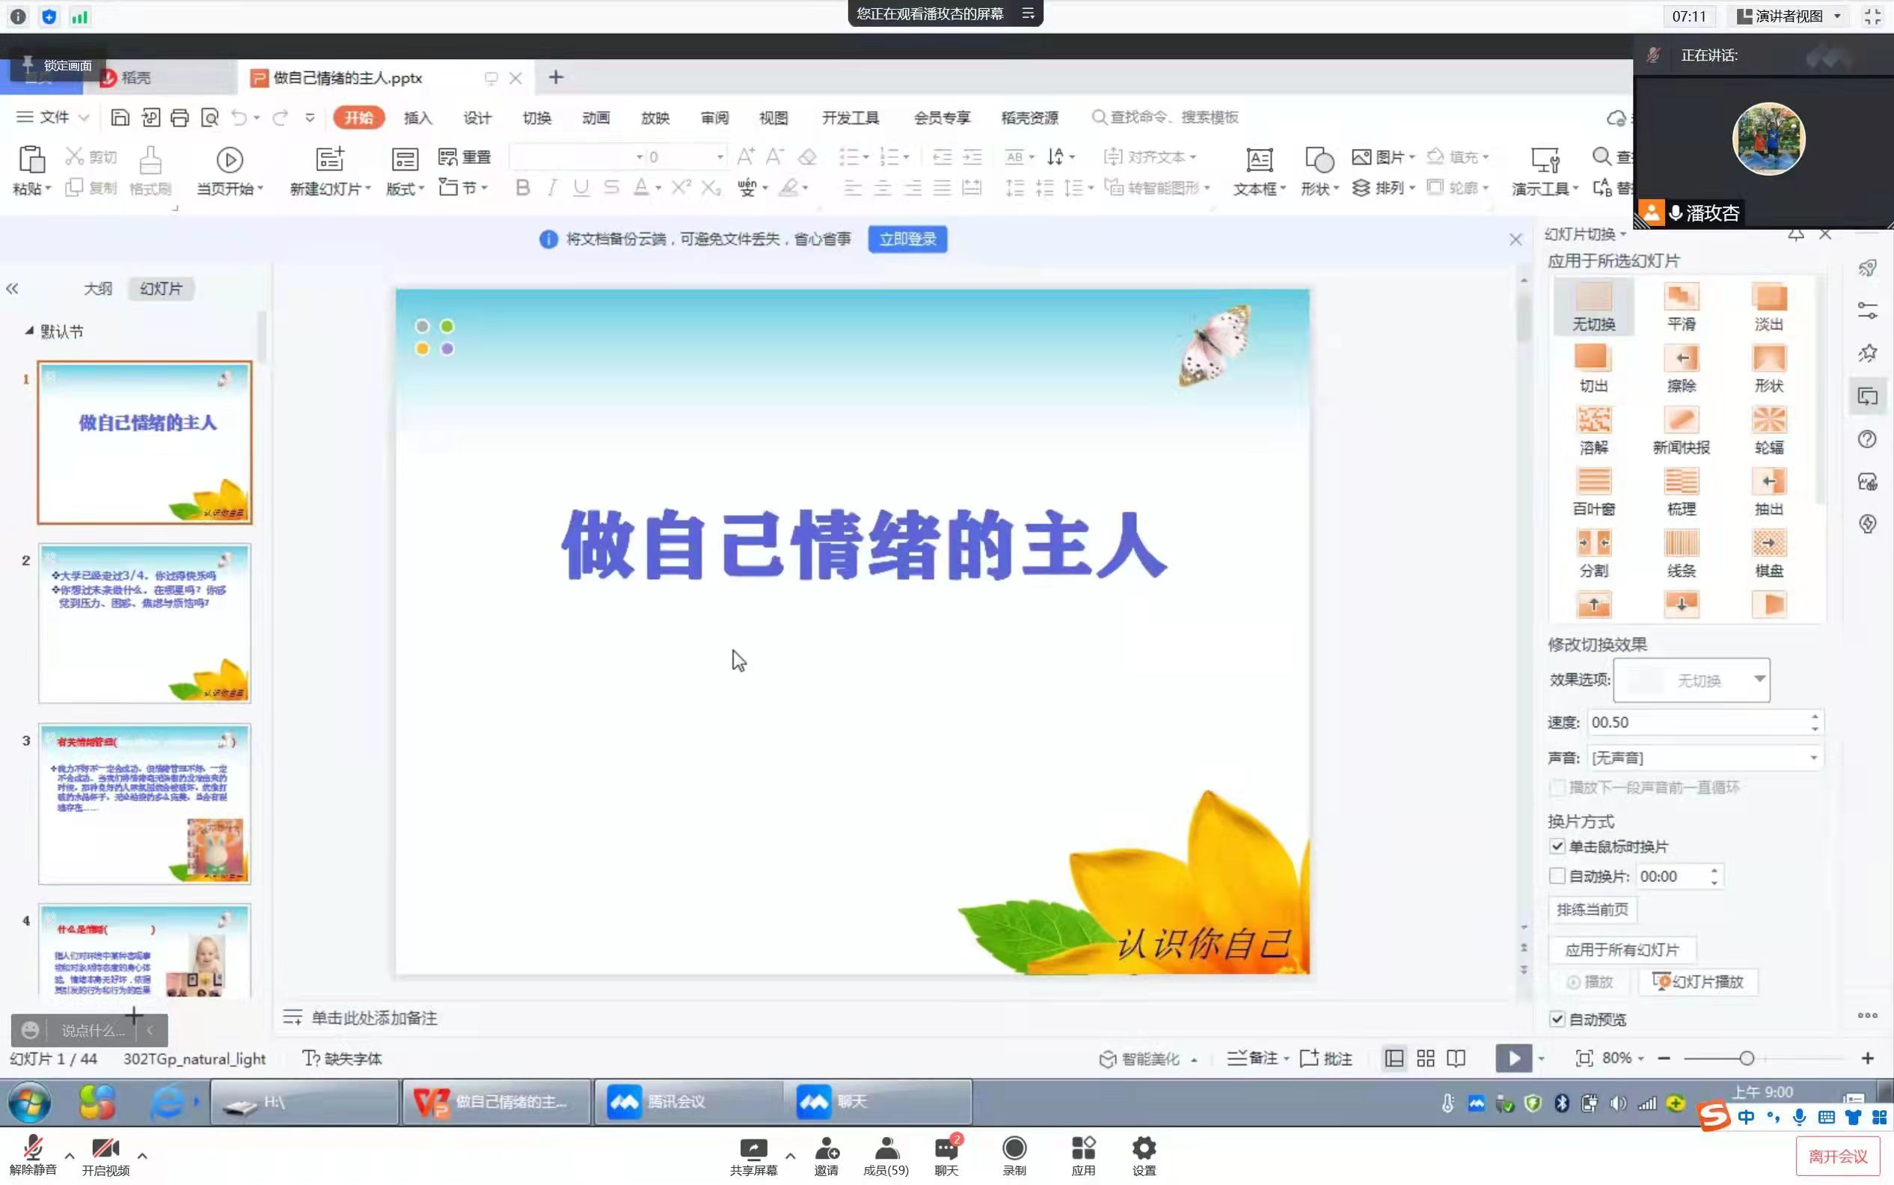Image resolution: width=1894 pixels, height=1185 pixels.
Task: Expand the presenter view (演讲者视图) dropdown
Action: (x=1837, y=16)
